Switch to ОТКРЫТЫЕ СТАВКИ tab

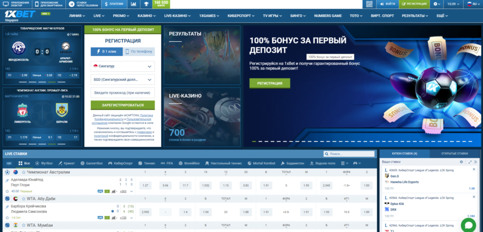(x=455, y=153)
